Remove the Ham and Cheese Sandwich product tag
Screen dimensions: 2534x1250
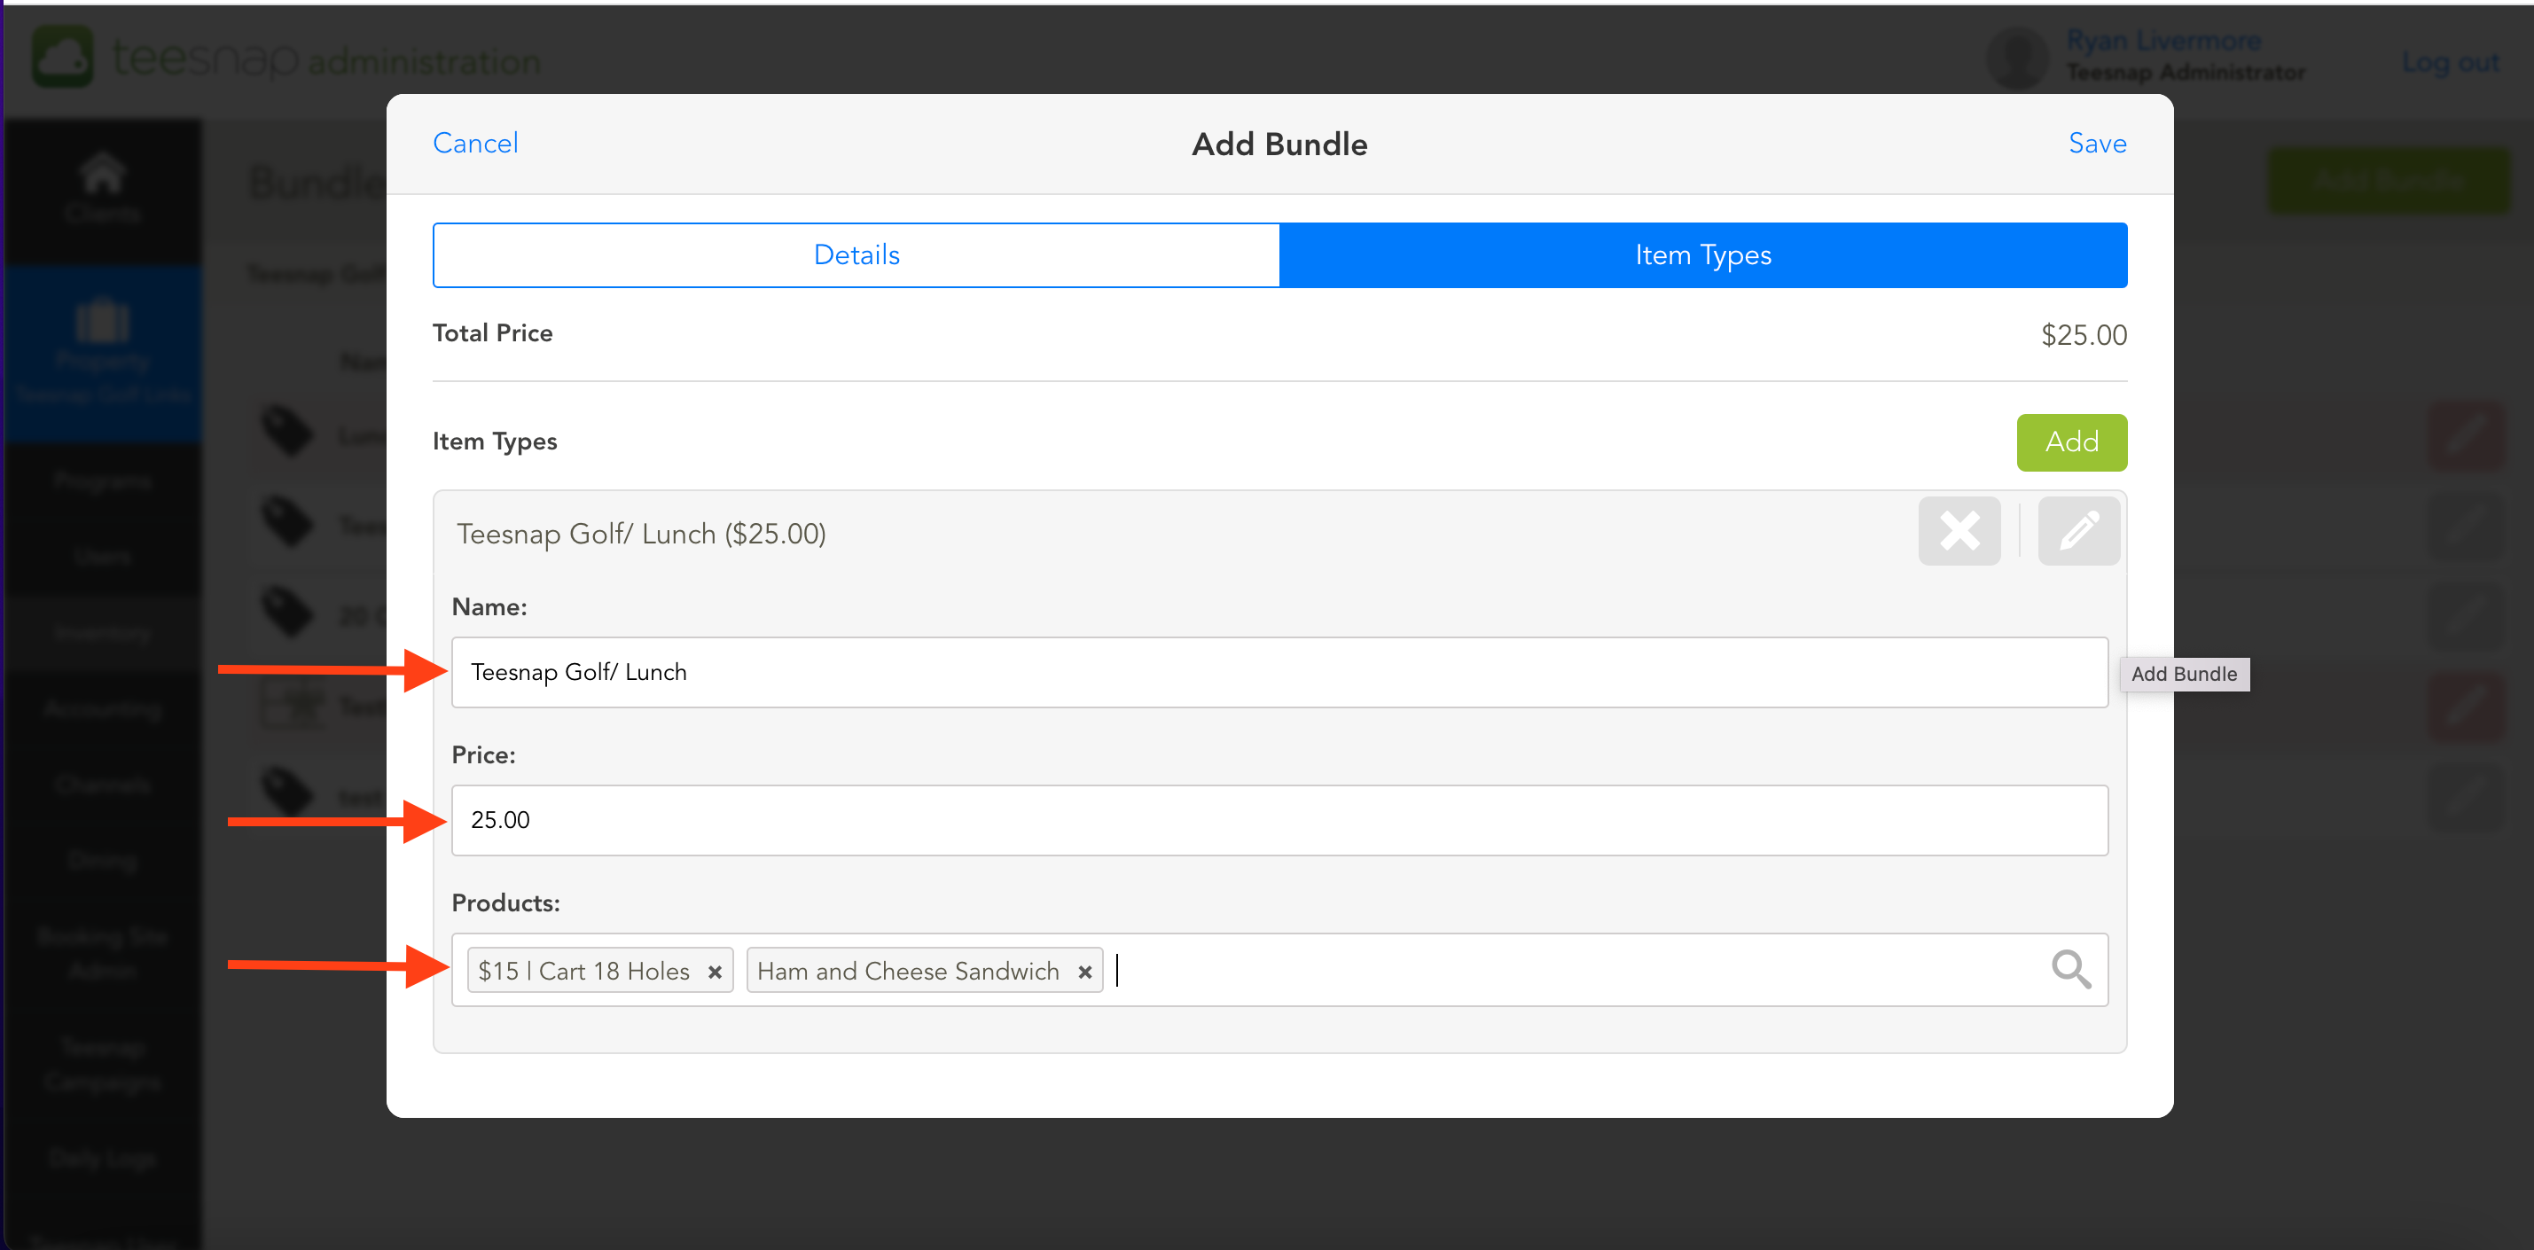(x=1085, y=972)
